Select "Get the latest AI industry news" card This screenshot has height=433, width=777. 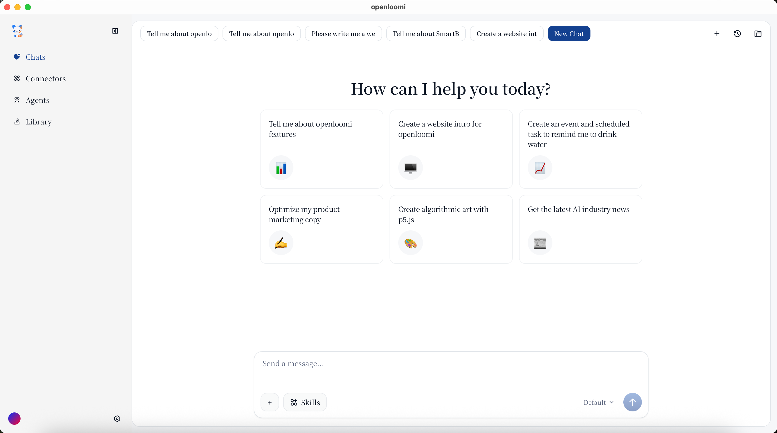coord(580,229)
